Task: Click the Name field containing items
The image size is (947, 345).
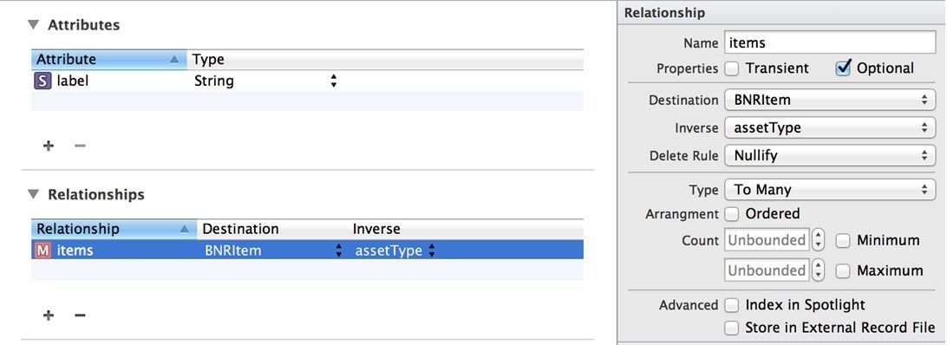Action: point(830,42)
